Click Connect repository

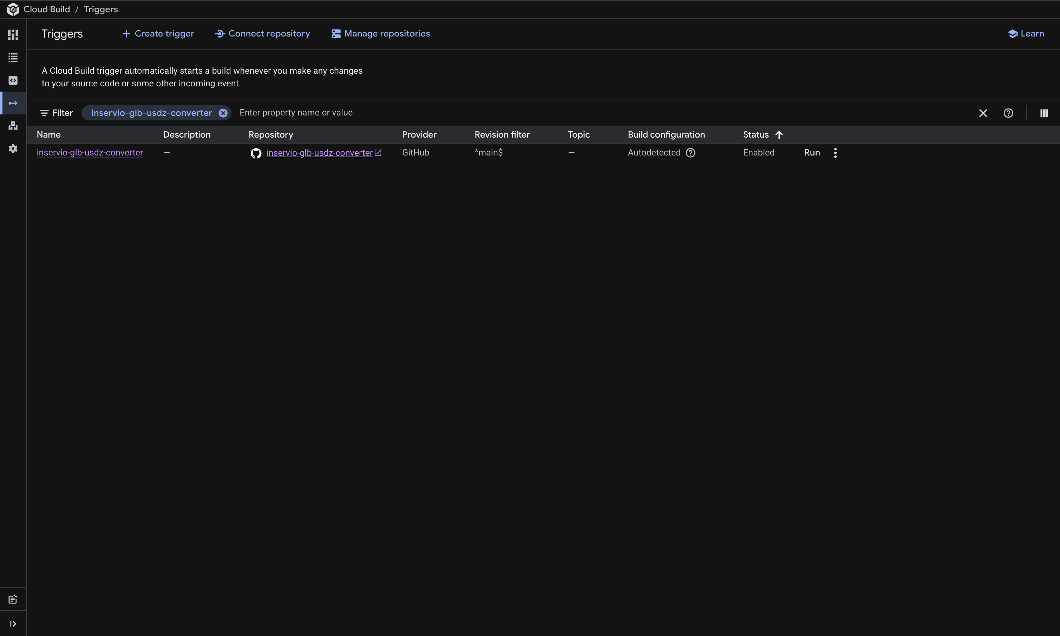point(262,33)
